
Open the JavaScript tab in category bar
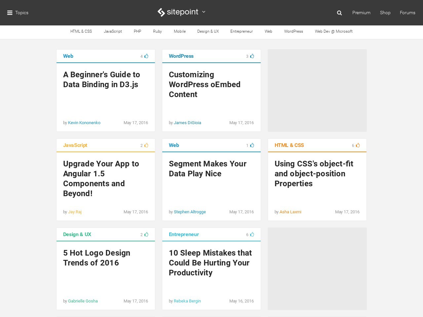[113, 31]
